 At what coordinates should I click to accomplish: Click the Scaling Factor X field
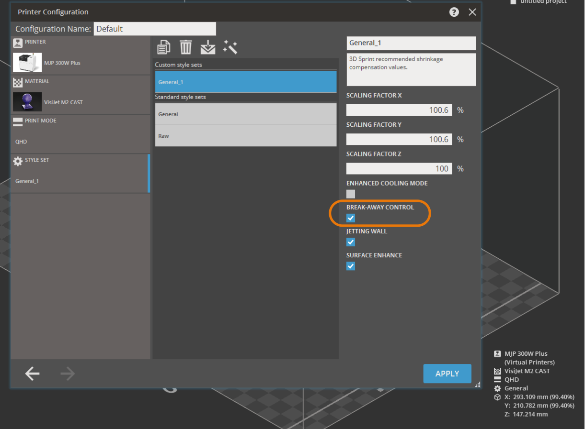tap(399, 110)
